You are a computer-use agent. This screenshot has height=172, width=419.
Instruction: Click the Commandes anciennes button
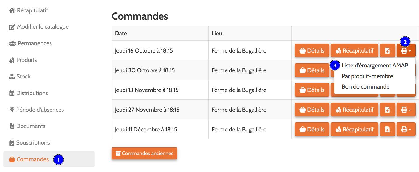(x=144, y=153)
